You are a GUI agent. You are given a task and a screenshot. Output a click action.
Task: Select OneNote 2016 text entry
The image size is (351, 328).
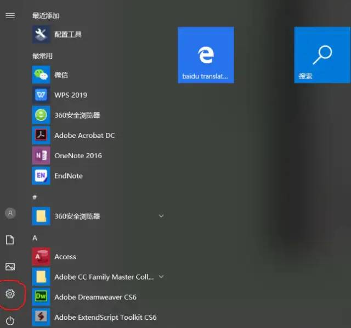[x=78, y=155]
